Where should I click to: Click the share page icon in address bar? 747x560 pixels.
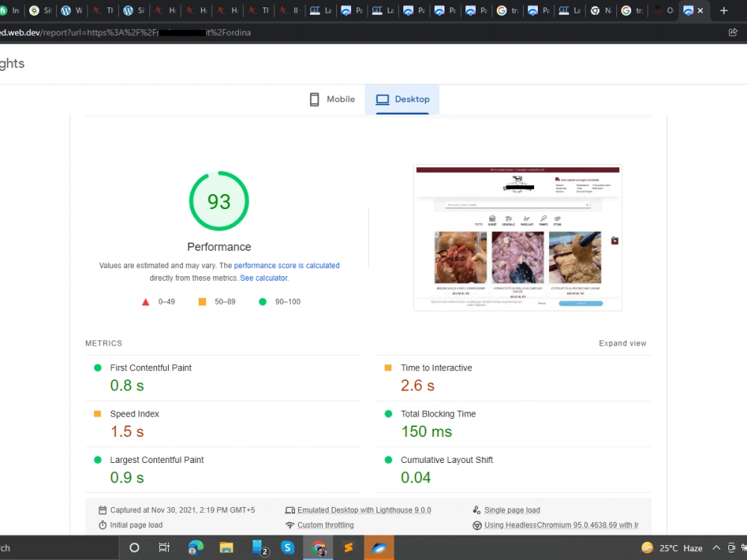[x=733, y=32]
